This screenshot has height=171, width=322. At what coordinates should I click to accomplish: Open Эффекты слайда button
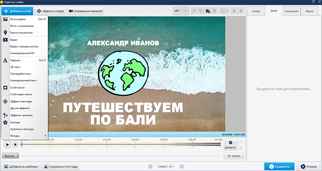50,11
